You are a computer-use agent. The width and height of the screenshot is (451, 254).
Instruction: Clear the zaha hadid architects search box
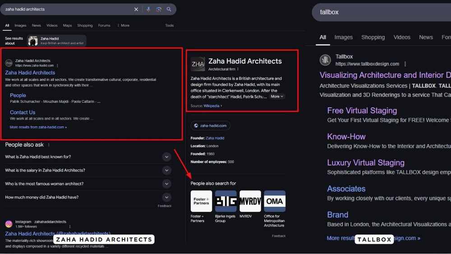pos(136,9)
